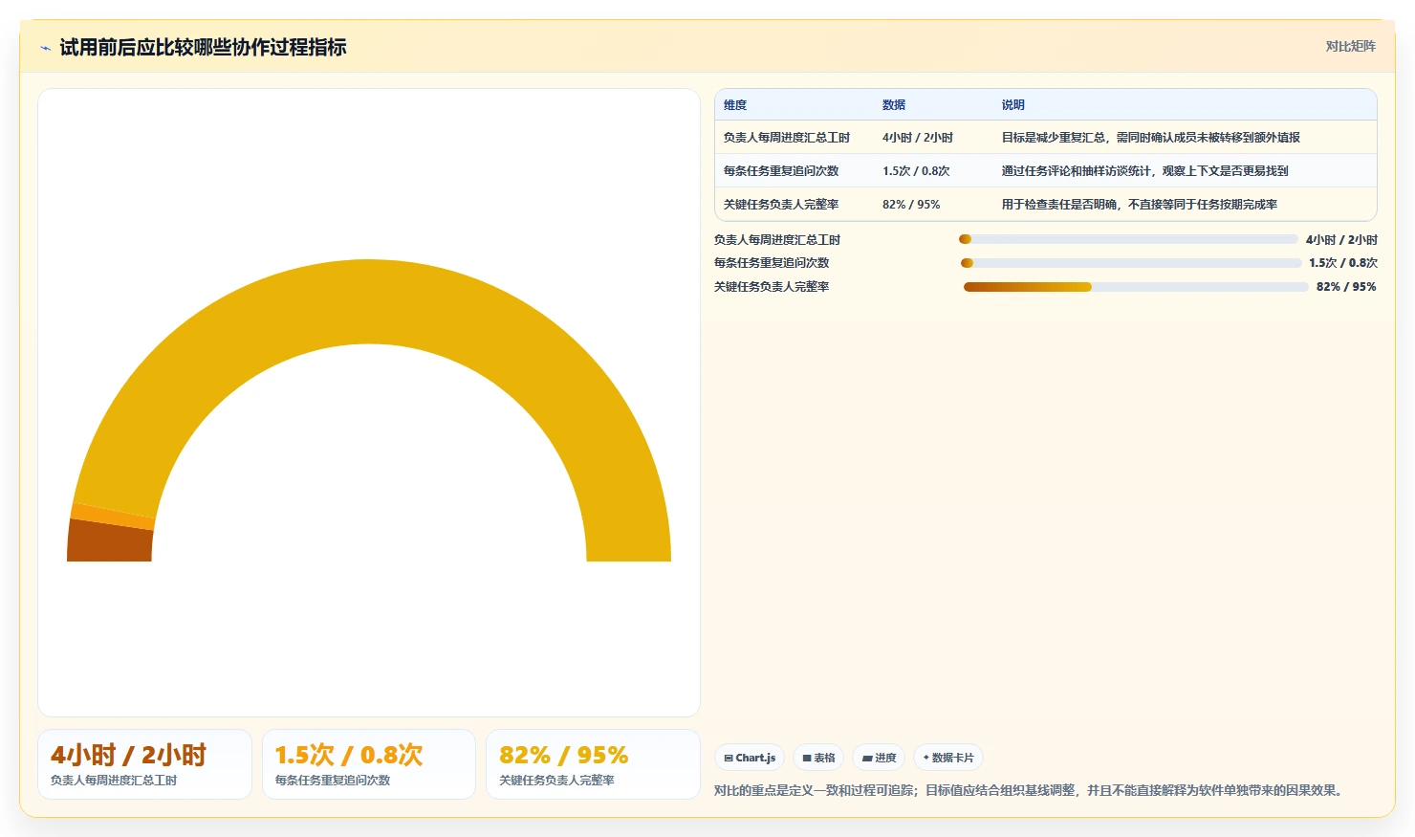The width and height of the screenshot is (1415, 837).
Task: Click the 维度 column header
Action: coord(735,105)
